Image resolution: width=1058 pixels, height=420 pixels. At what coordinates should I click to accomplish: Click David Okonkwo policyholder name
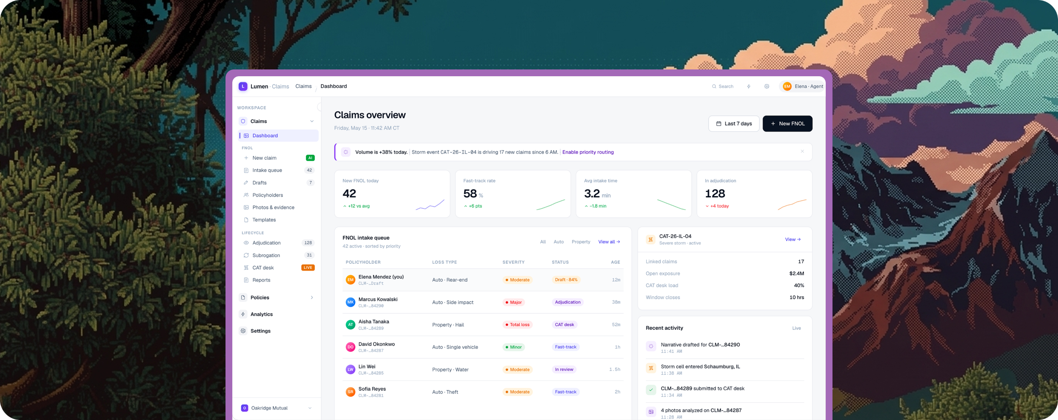(x=376, y=344)
